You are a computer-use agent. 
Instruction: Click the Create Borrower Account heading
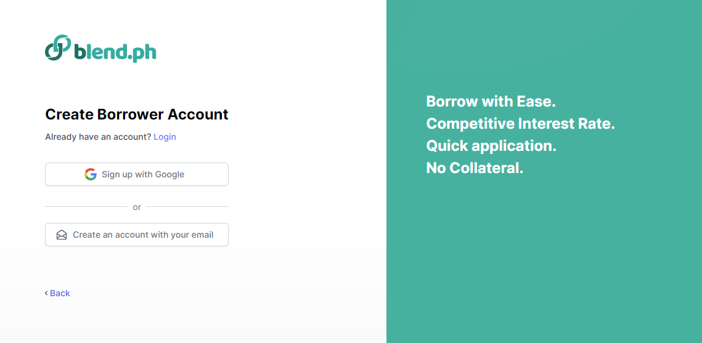coord(137,114)
